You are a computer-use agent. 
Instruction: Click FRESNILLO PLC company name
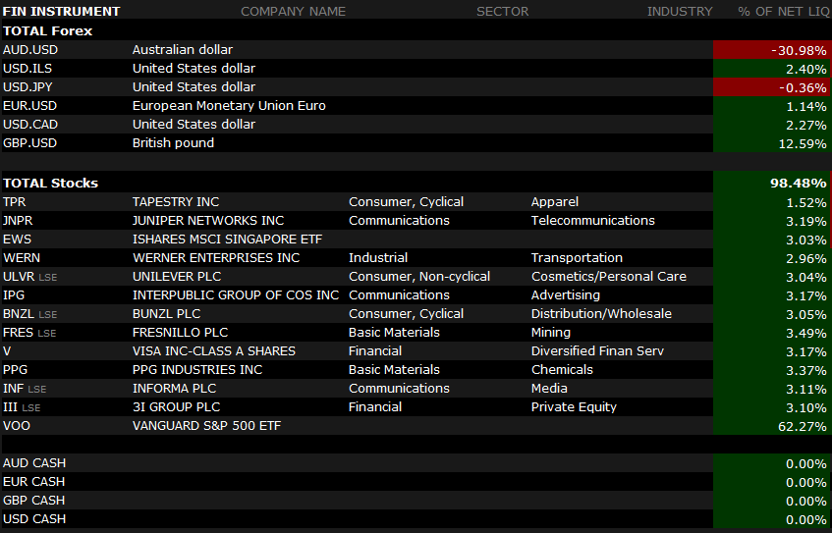click(180, 333)
